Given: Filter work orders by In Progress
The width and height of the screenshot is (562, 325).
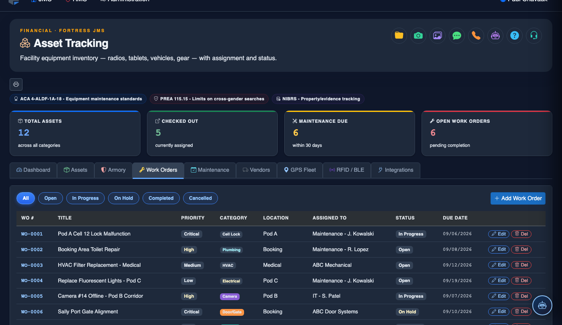Looking at the screenshot, I should [85, 198].
